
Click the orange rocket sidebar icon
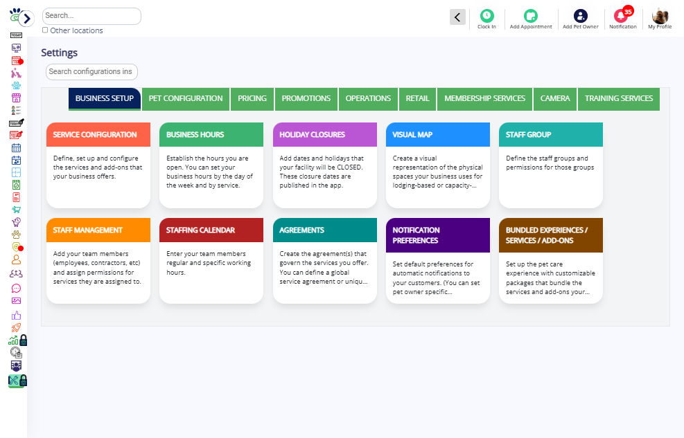pyautogui.click(x=16, y=328)
